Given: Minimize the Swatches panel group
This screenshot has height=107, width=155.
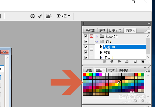Looking at the screenshot, I should tap(145, 68).
